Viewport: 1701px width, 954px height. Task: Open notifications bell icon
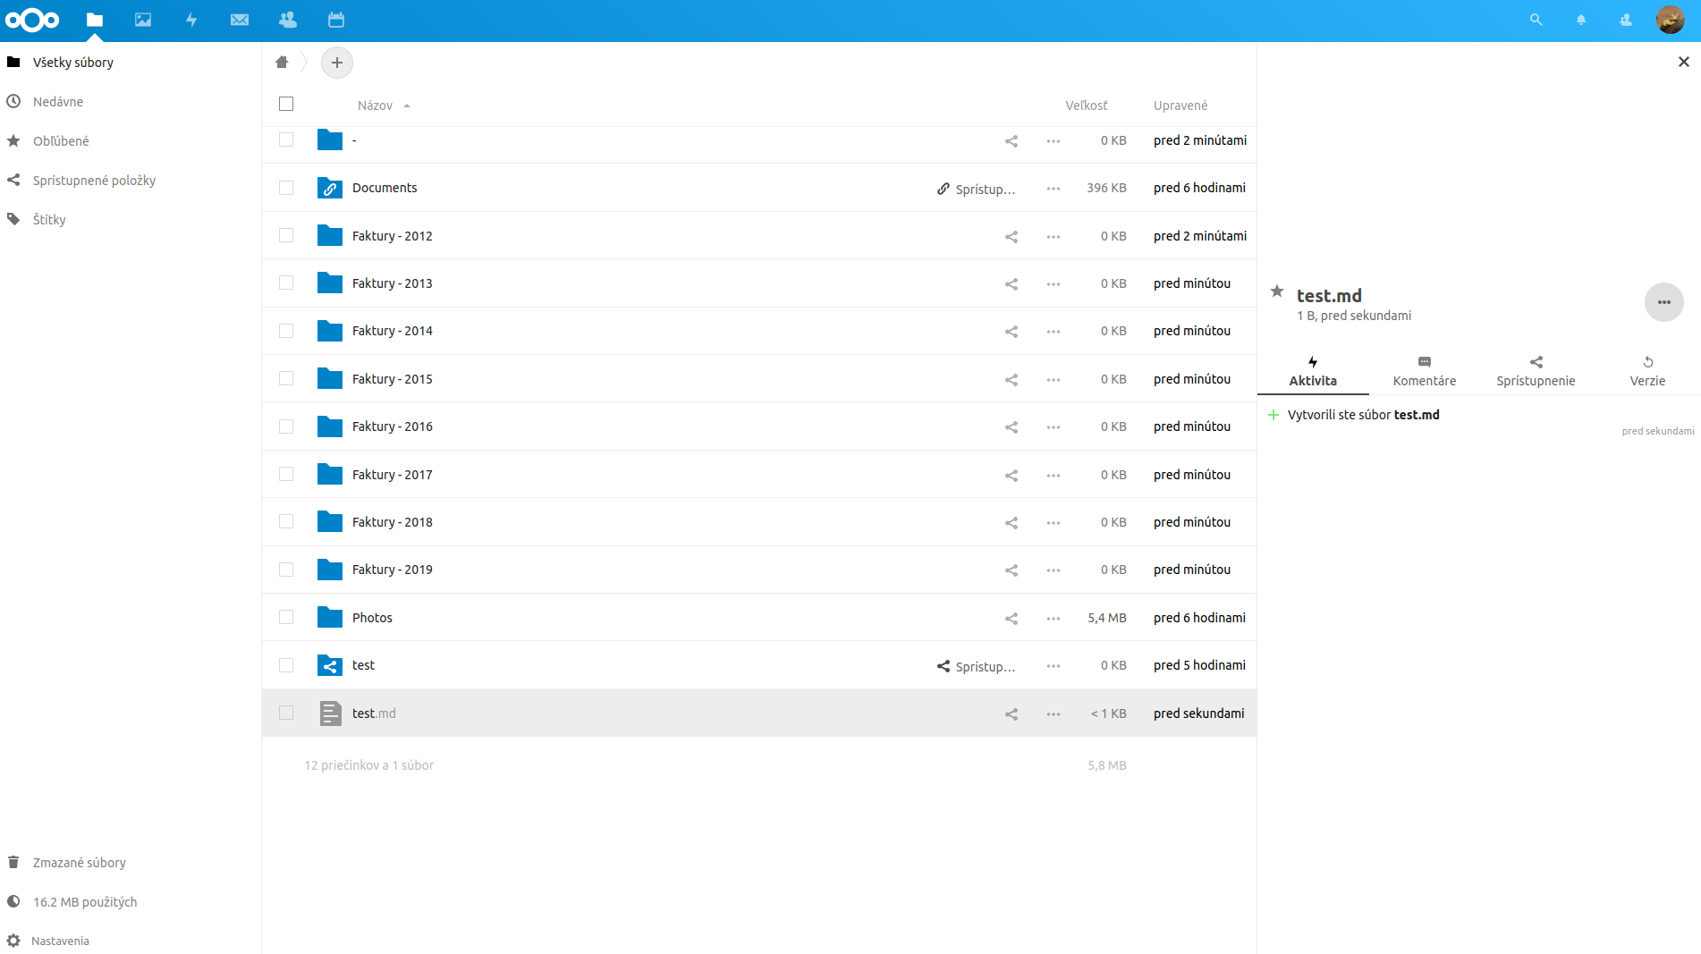[x=1581, y=20]
